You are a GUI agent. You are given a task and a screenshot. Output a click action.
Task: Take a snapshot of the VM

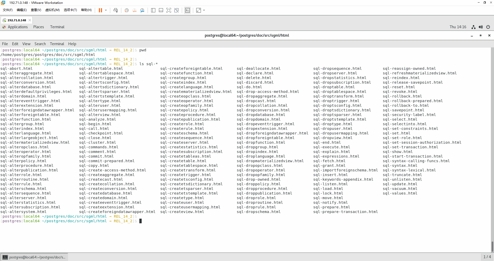(127, 10)
